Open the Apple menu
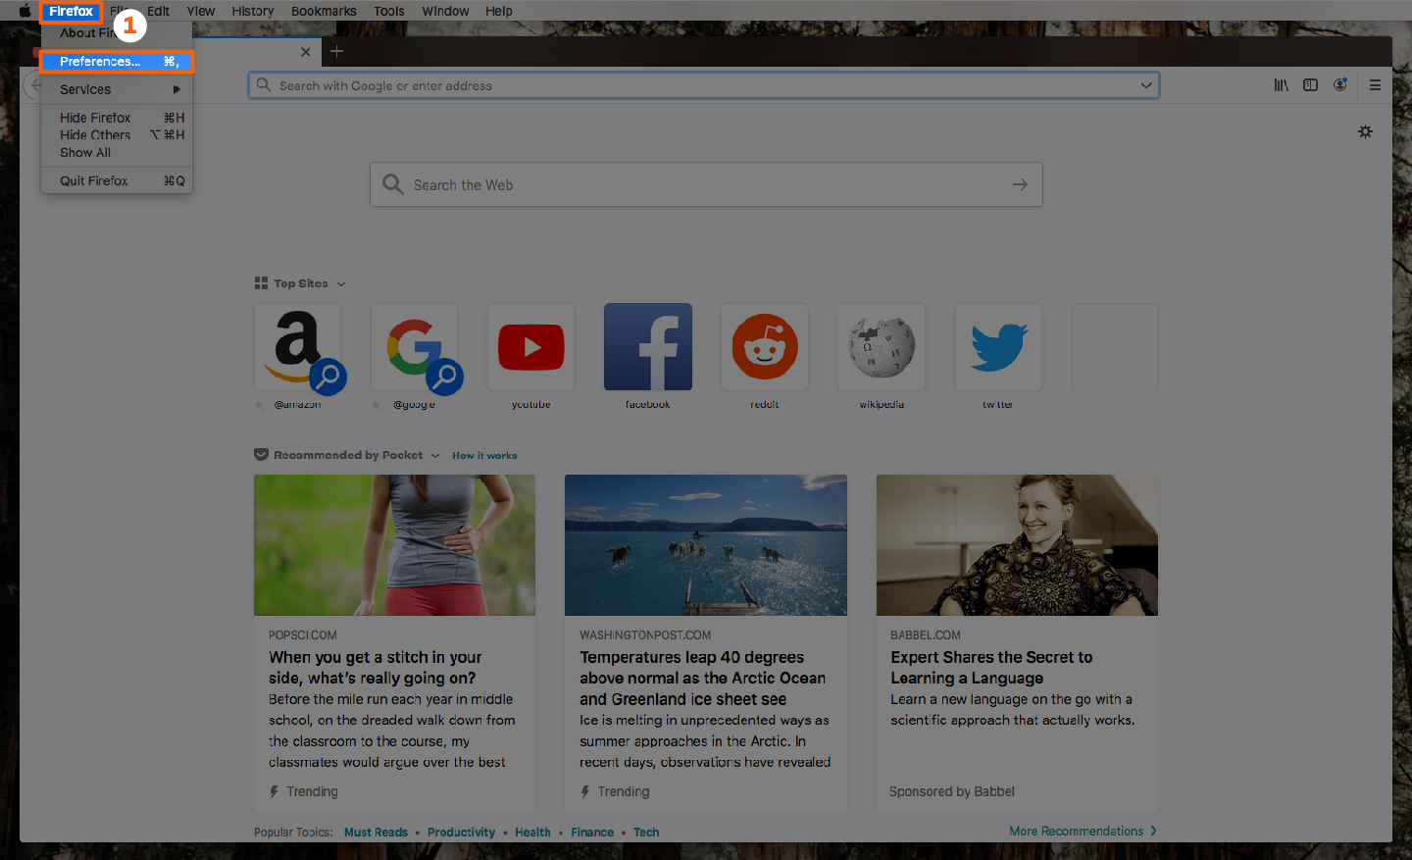Viewport: 1412px width, 860px height. [x=25, y=11]
